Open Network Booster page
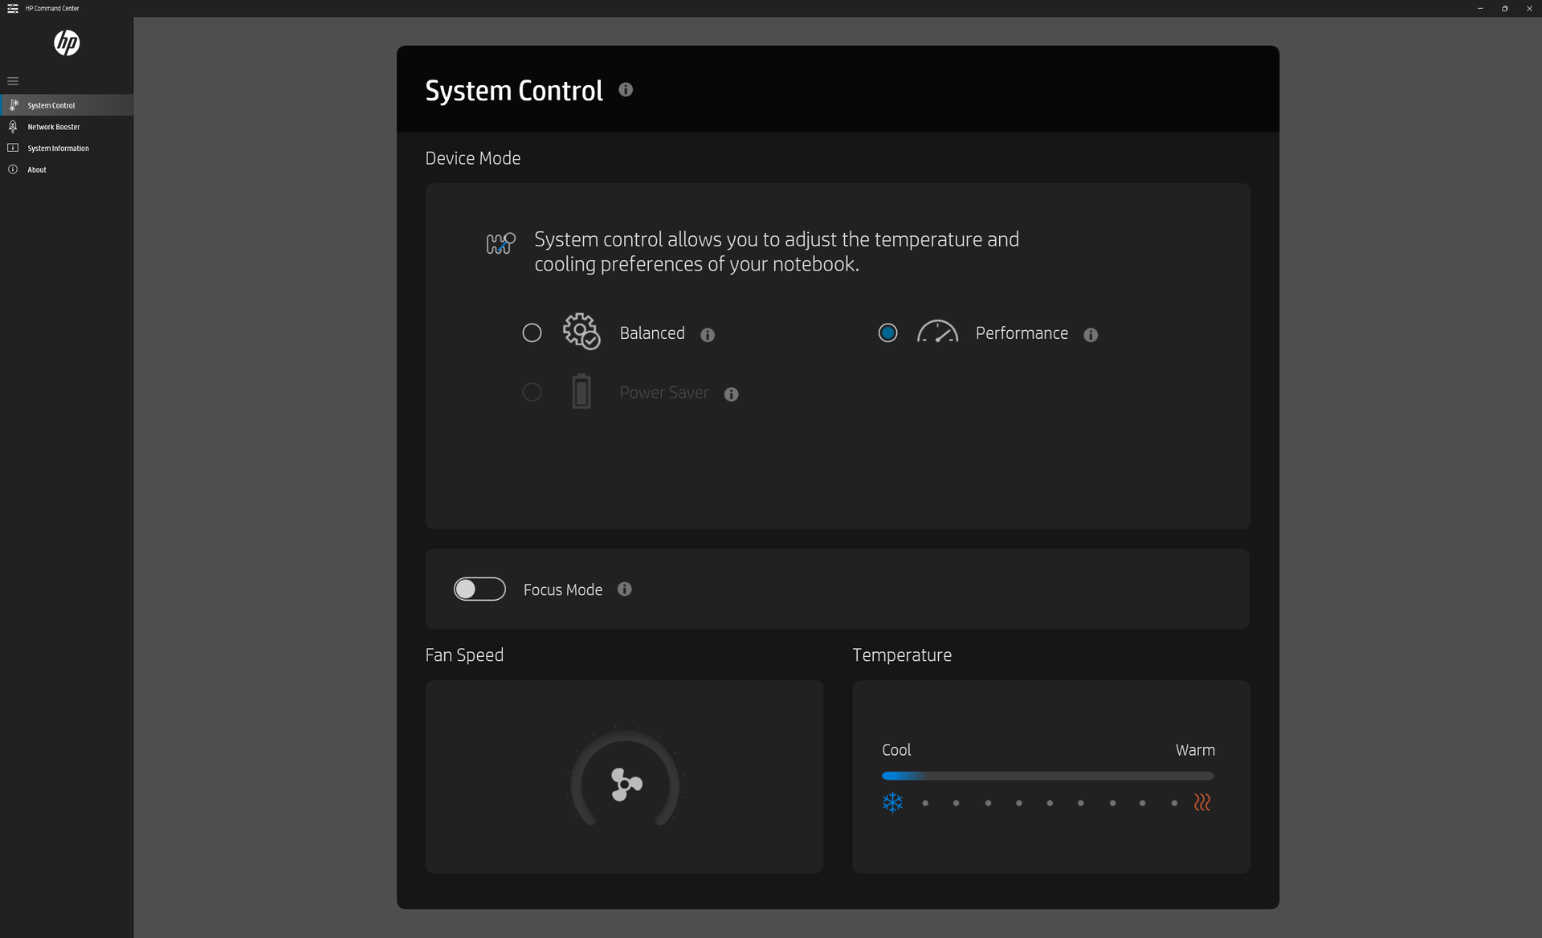The height and width of the screenshot is (938, 1542). point(67,127)
